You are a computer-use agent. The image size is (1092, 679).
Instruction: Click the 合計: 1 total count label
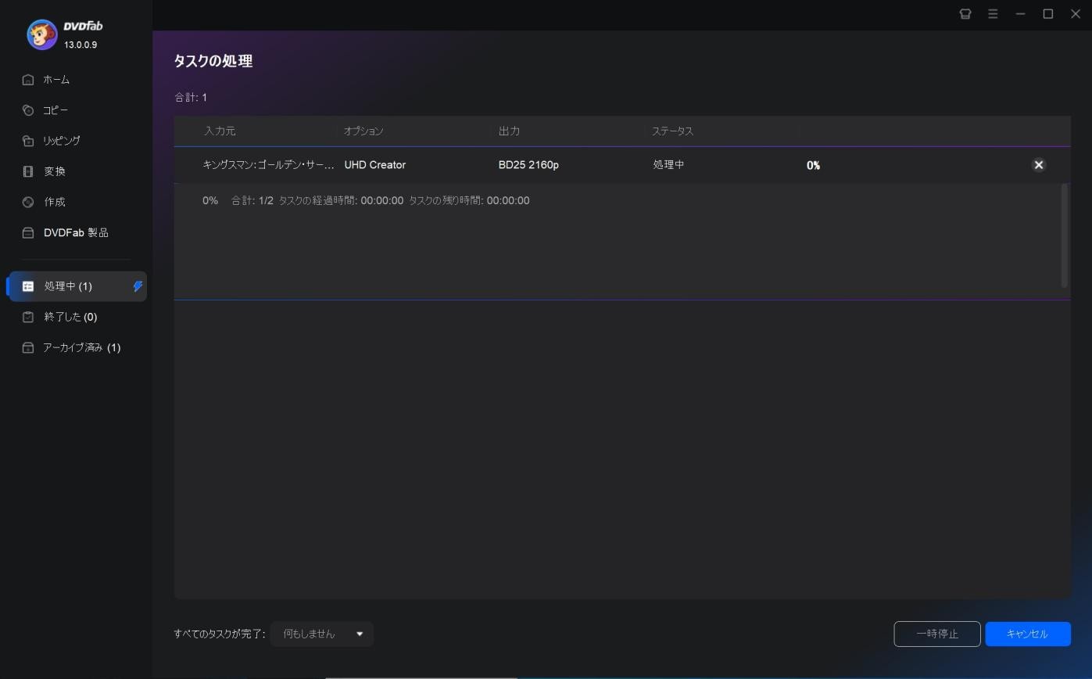coord(191,98)
